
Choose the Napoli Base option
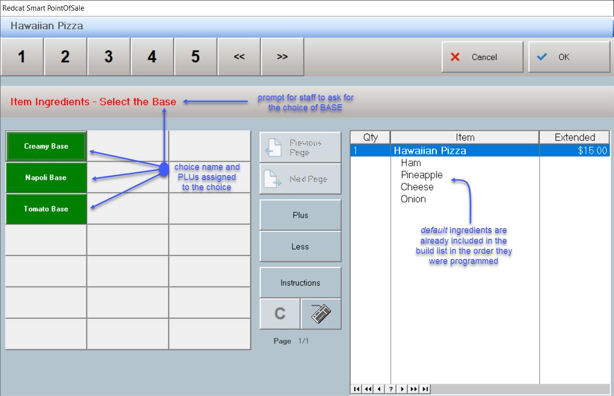(x=46, y=178)
